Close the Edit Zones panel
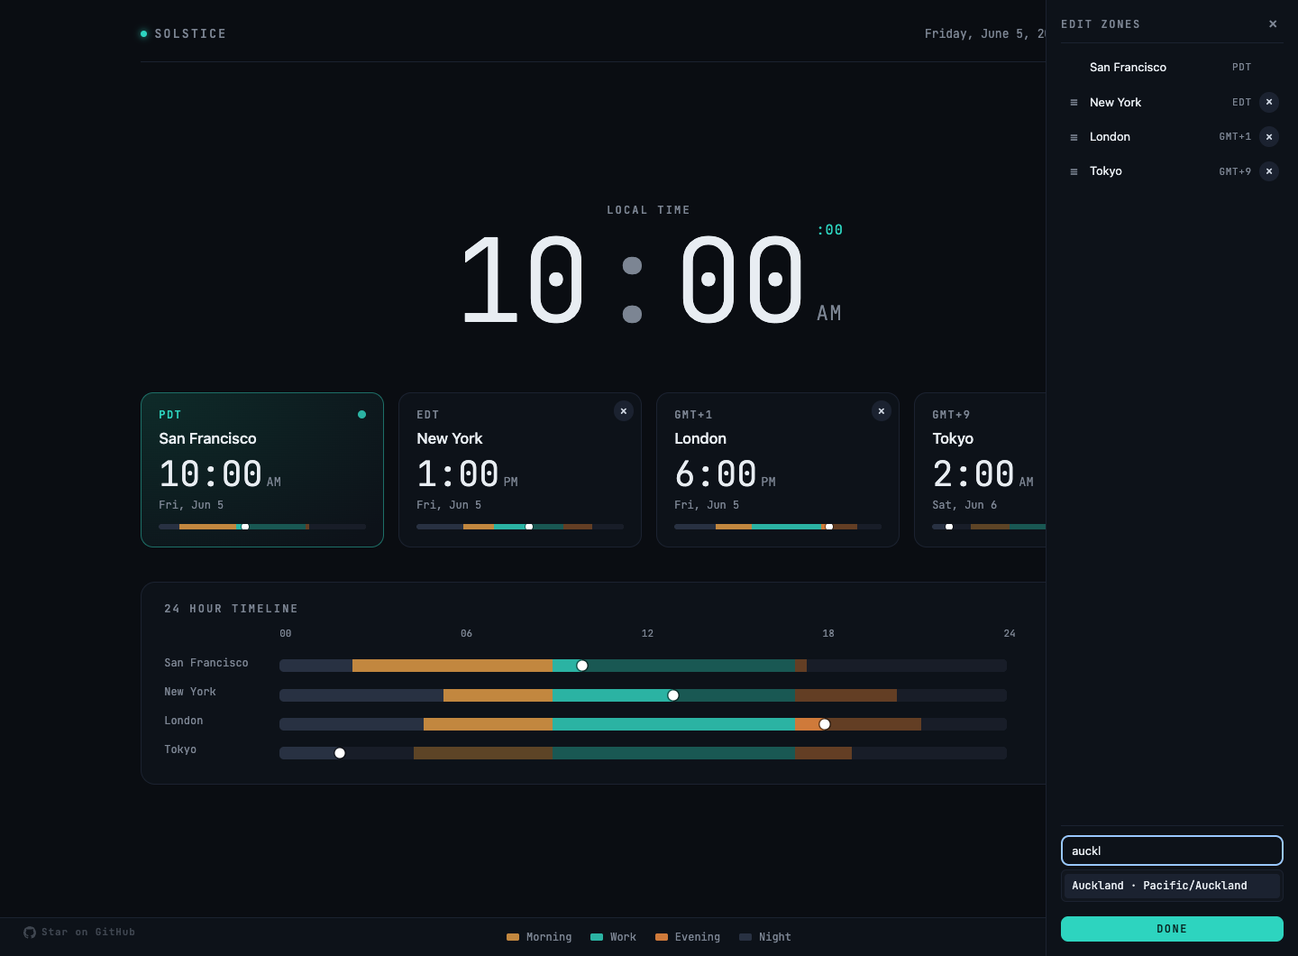 pos(1273,24)
